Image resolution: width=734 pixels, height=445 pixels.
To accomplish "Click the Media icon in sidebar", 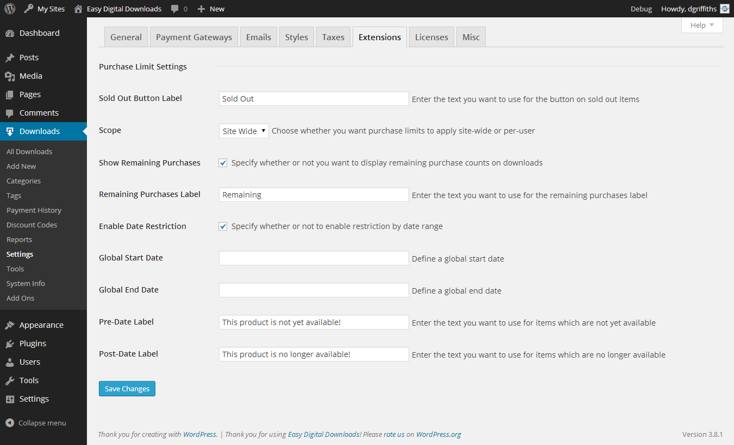I will (10, 76).
